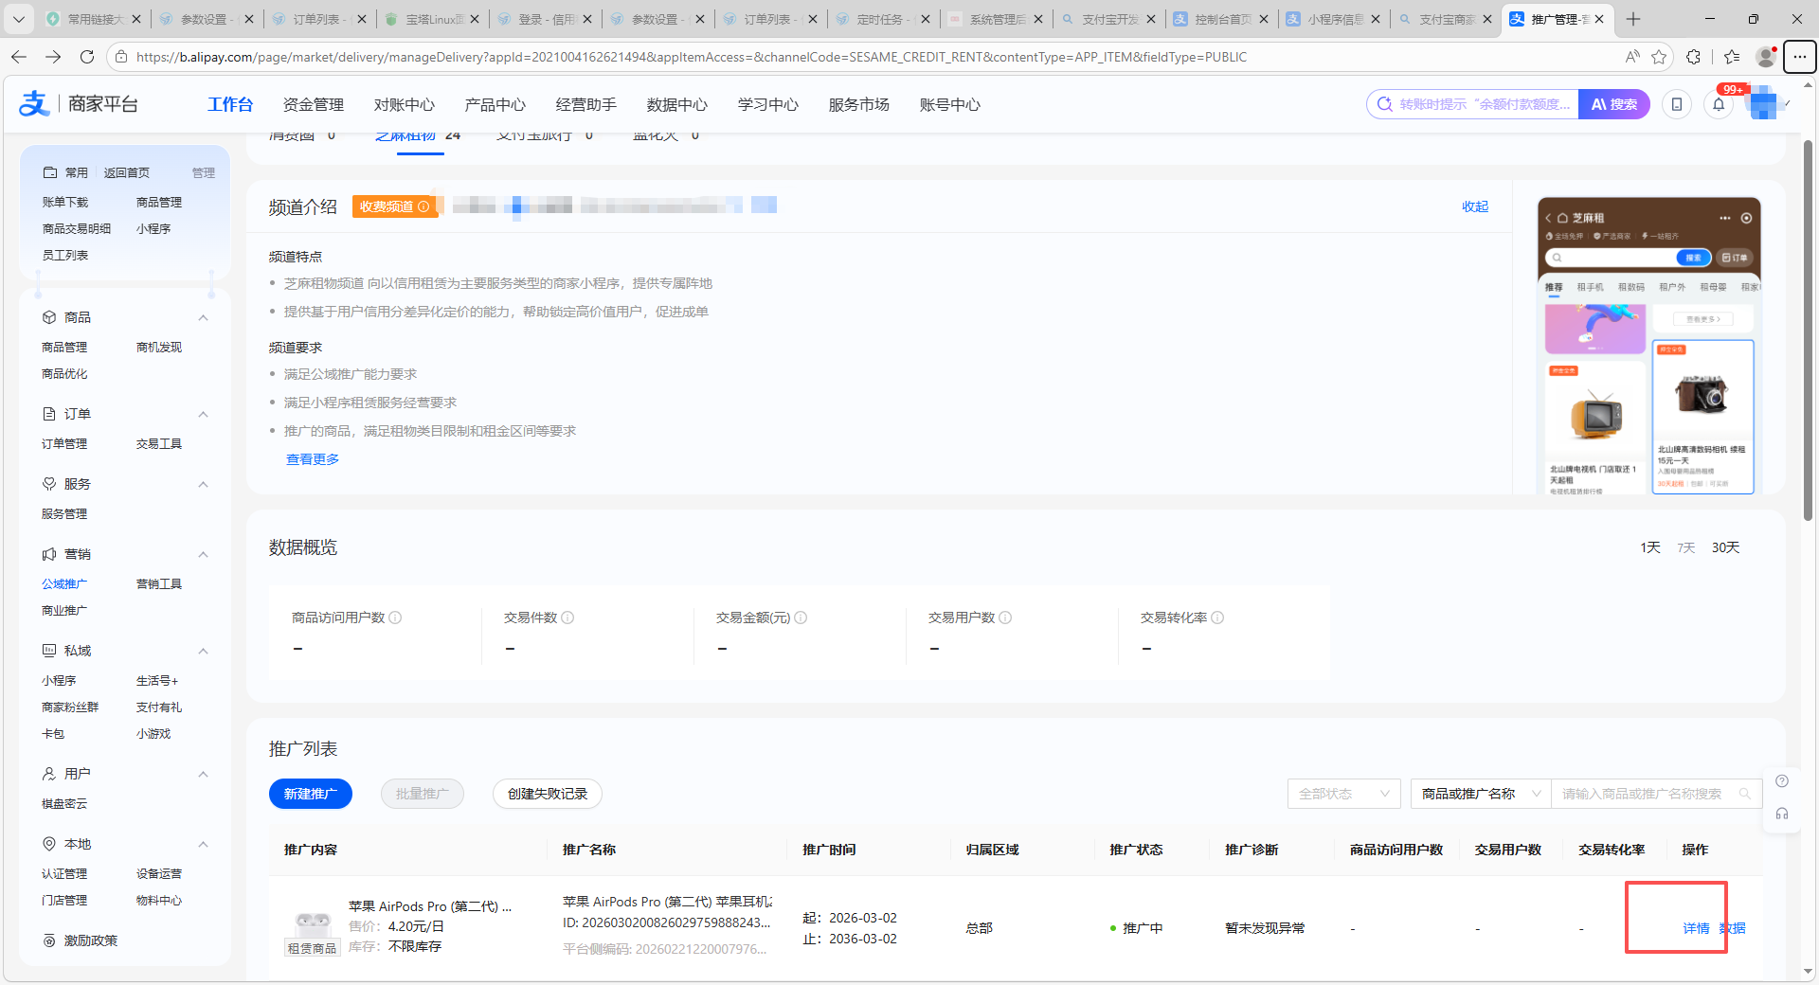Open the 资金管理 top menu
1819x985 pixels.
(x=313, y=104)
